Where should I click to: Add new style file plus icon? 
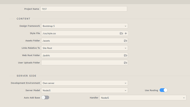[126, 33]
